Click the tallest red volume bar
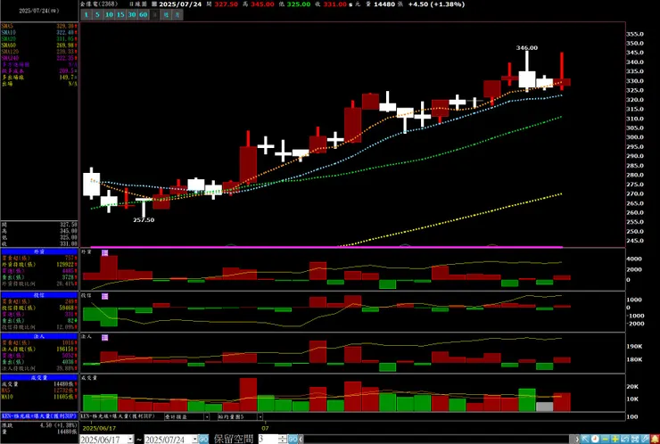Image resolution: width=660 pixels, height=444 pixels. click(248, 395)
